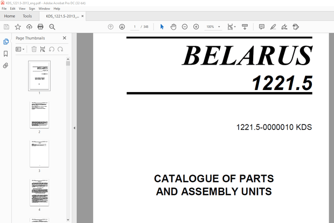
Task: Go to next page arrow
Action: point(122,27)
